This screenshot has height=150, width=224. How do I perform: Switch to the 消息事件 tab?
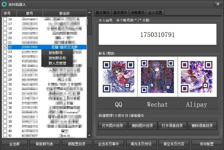coord(137,12)
